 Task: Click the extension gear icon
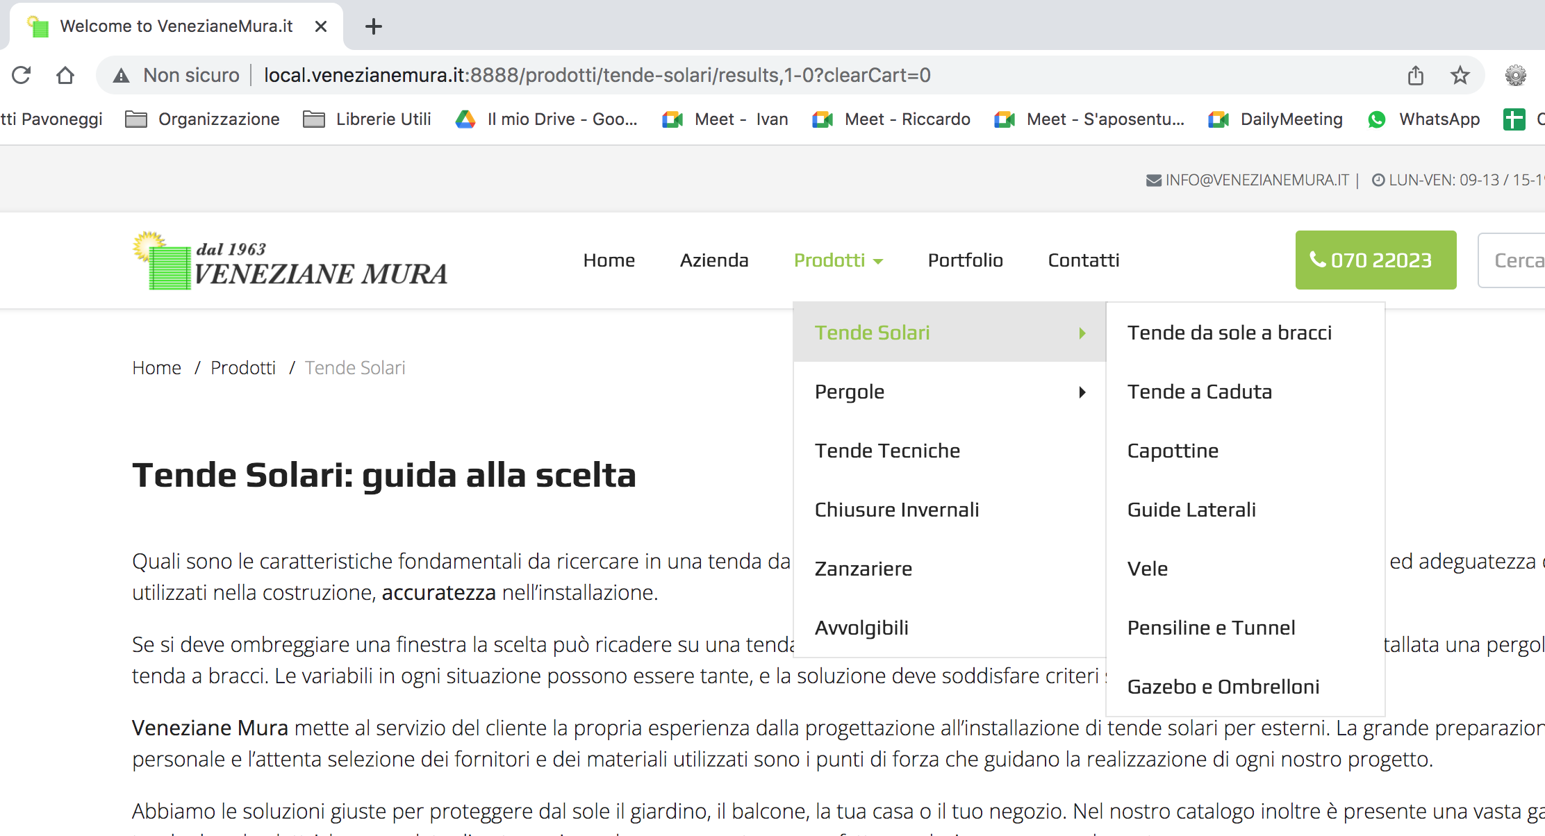pos(1515,75)
